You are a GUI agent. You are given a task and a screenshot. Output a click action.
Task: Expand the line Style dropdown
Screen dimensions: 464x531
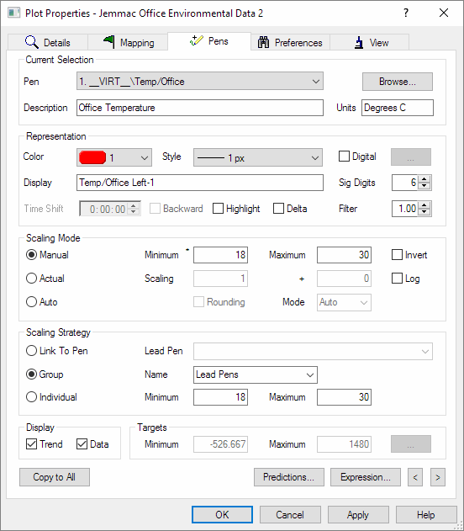click(x=258, y=157)
